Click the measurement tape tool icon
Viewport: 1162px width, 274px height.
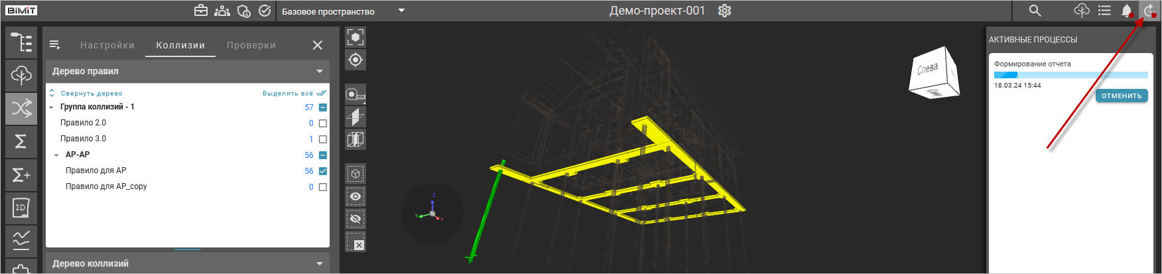pos(355,95)
